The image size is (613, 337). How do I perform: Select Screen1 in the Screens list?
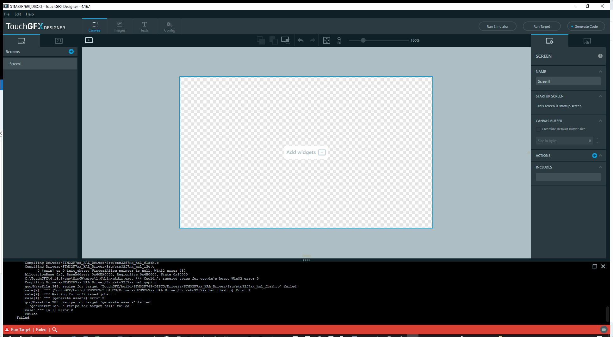point(40,64)
